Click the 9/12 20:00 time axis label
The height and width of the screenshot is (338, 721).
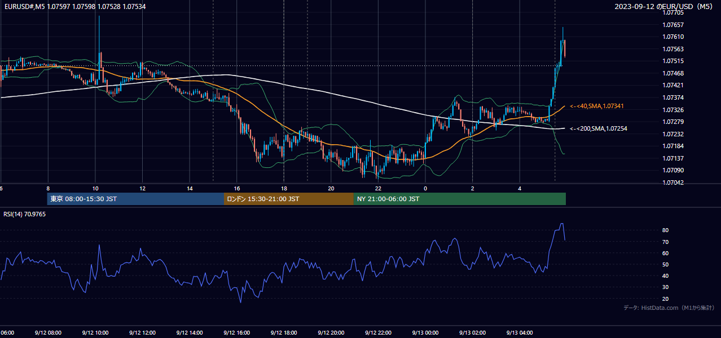coord(331,333)
